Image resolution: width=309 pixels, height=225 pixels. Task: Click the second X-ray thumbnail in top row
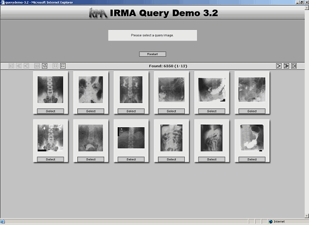click(x=91, y=89)
